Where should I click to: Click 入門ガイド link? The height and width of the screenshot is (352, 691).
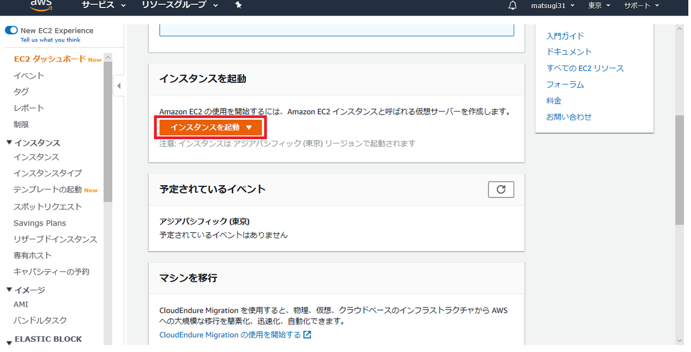tap(565, 36)
